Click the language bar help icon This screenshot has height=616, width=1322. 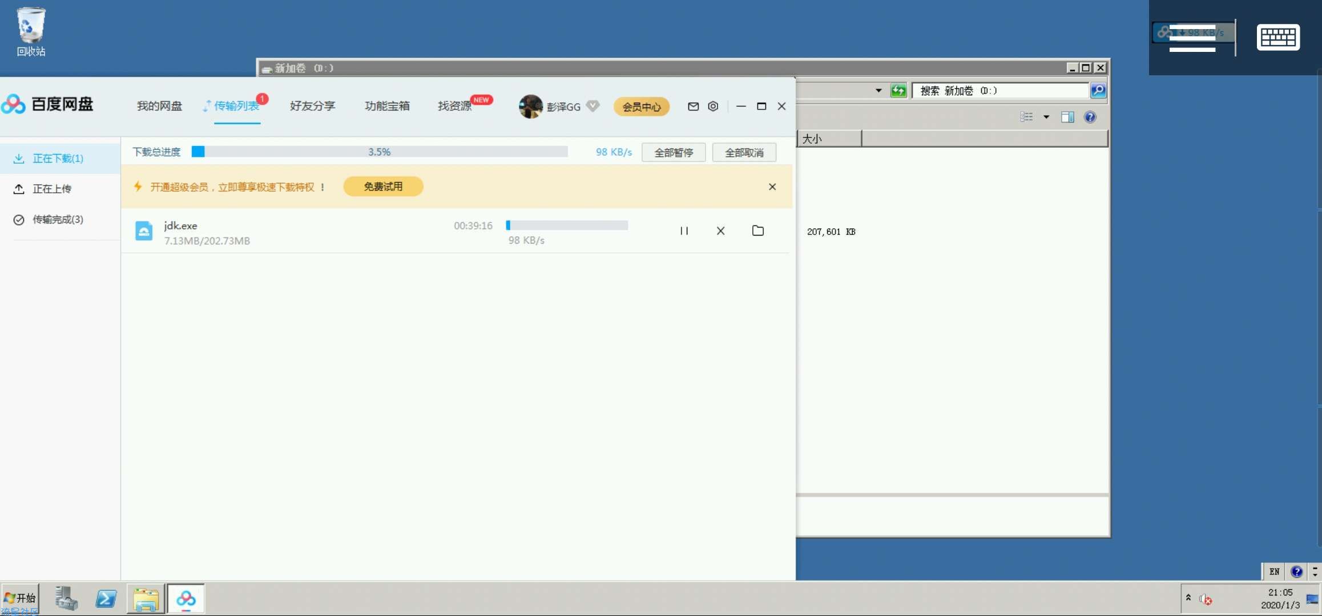[x=1296, y=572]
